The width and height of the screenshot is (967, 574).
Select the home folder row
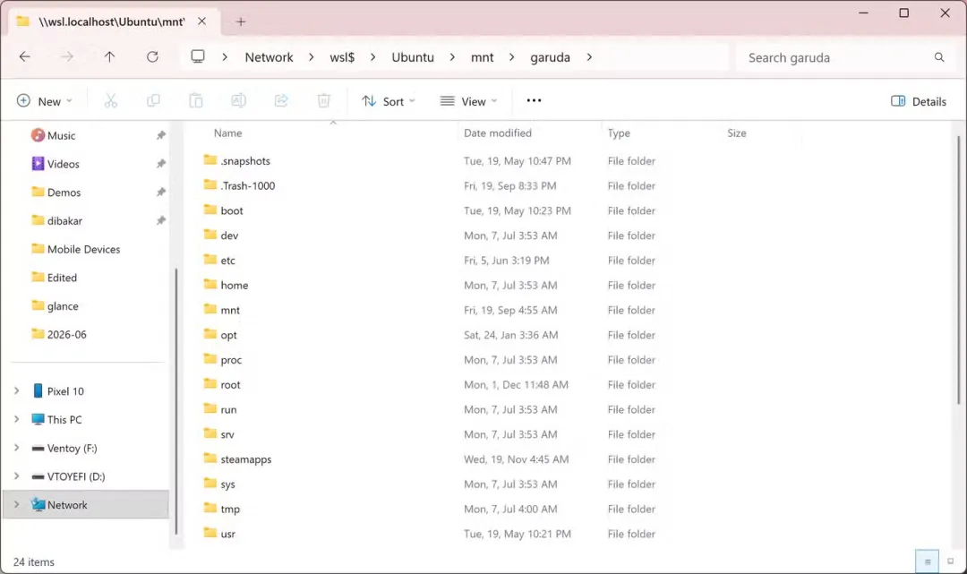click(x=432, y=285)
